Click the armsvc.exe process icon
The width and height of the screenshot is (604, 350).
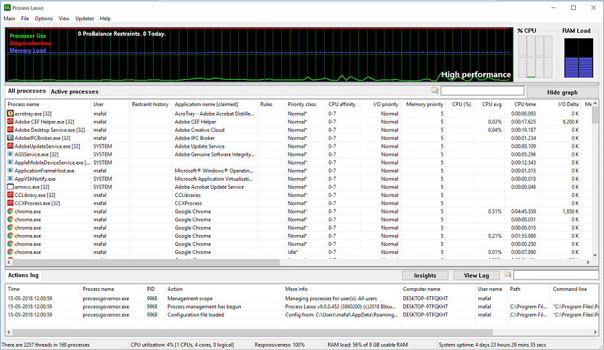(10, 187)
